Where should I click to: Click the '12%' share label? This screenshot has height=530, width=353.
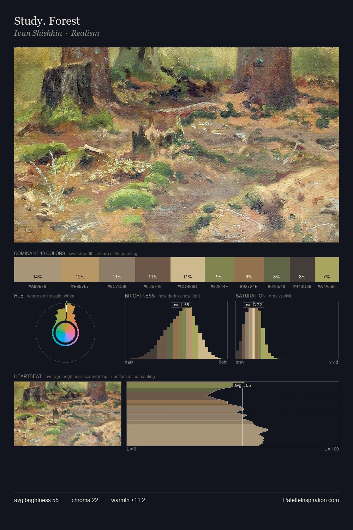(80, 277)
